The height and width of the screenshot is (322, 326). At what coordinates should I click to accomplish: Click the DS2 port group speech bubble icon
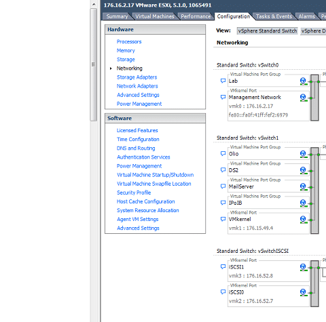point(223,170)
